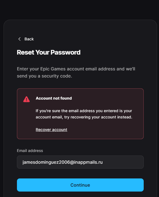
Task: Go back using the Back text link
Action: (29, 39)
